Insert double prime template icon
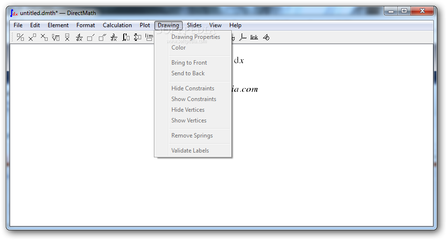The width and height of the screenshot is (447, 240). (x=102, y=37)
